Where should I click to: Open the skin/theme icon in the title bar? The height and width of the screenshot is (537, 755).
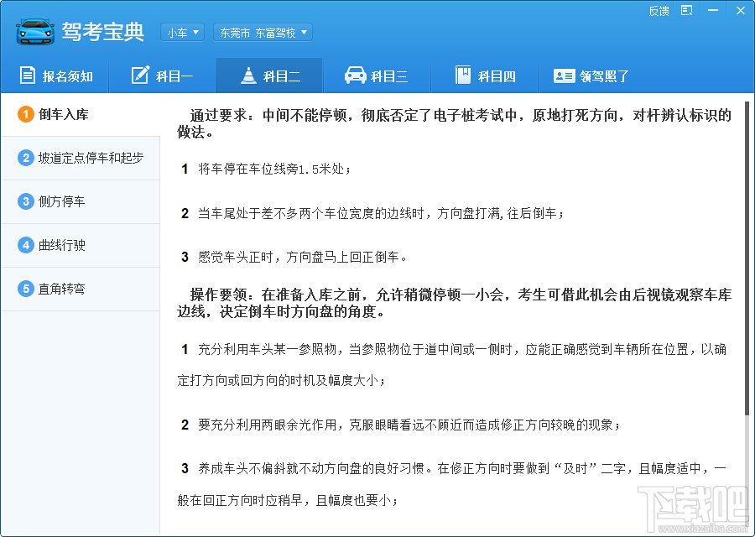pyautogui.click(x=685, y=11)
